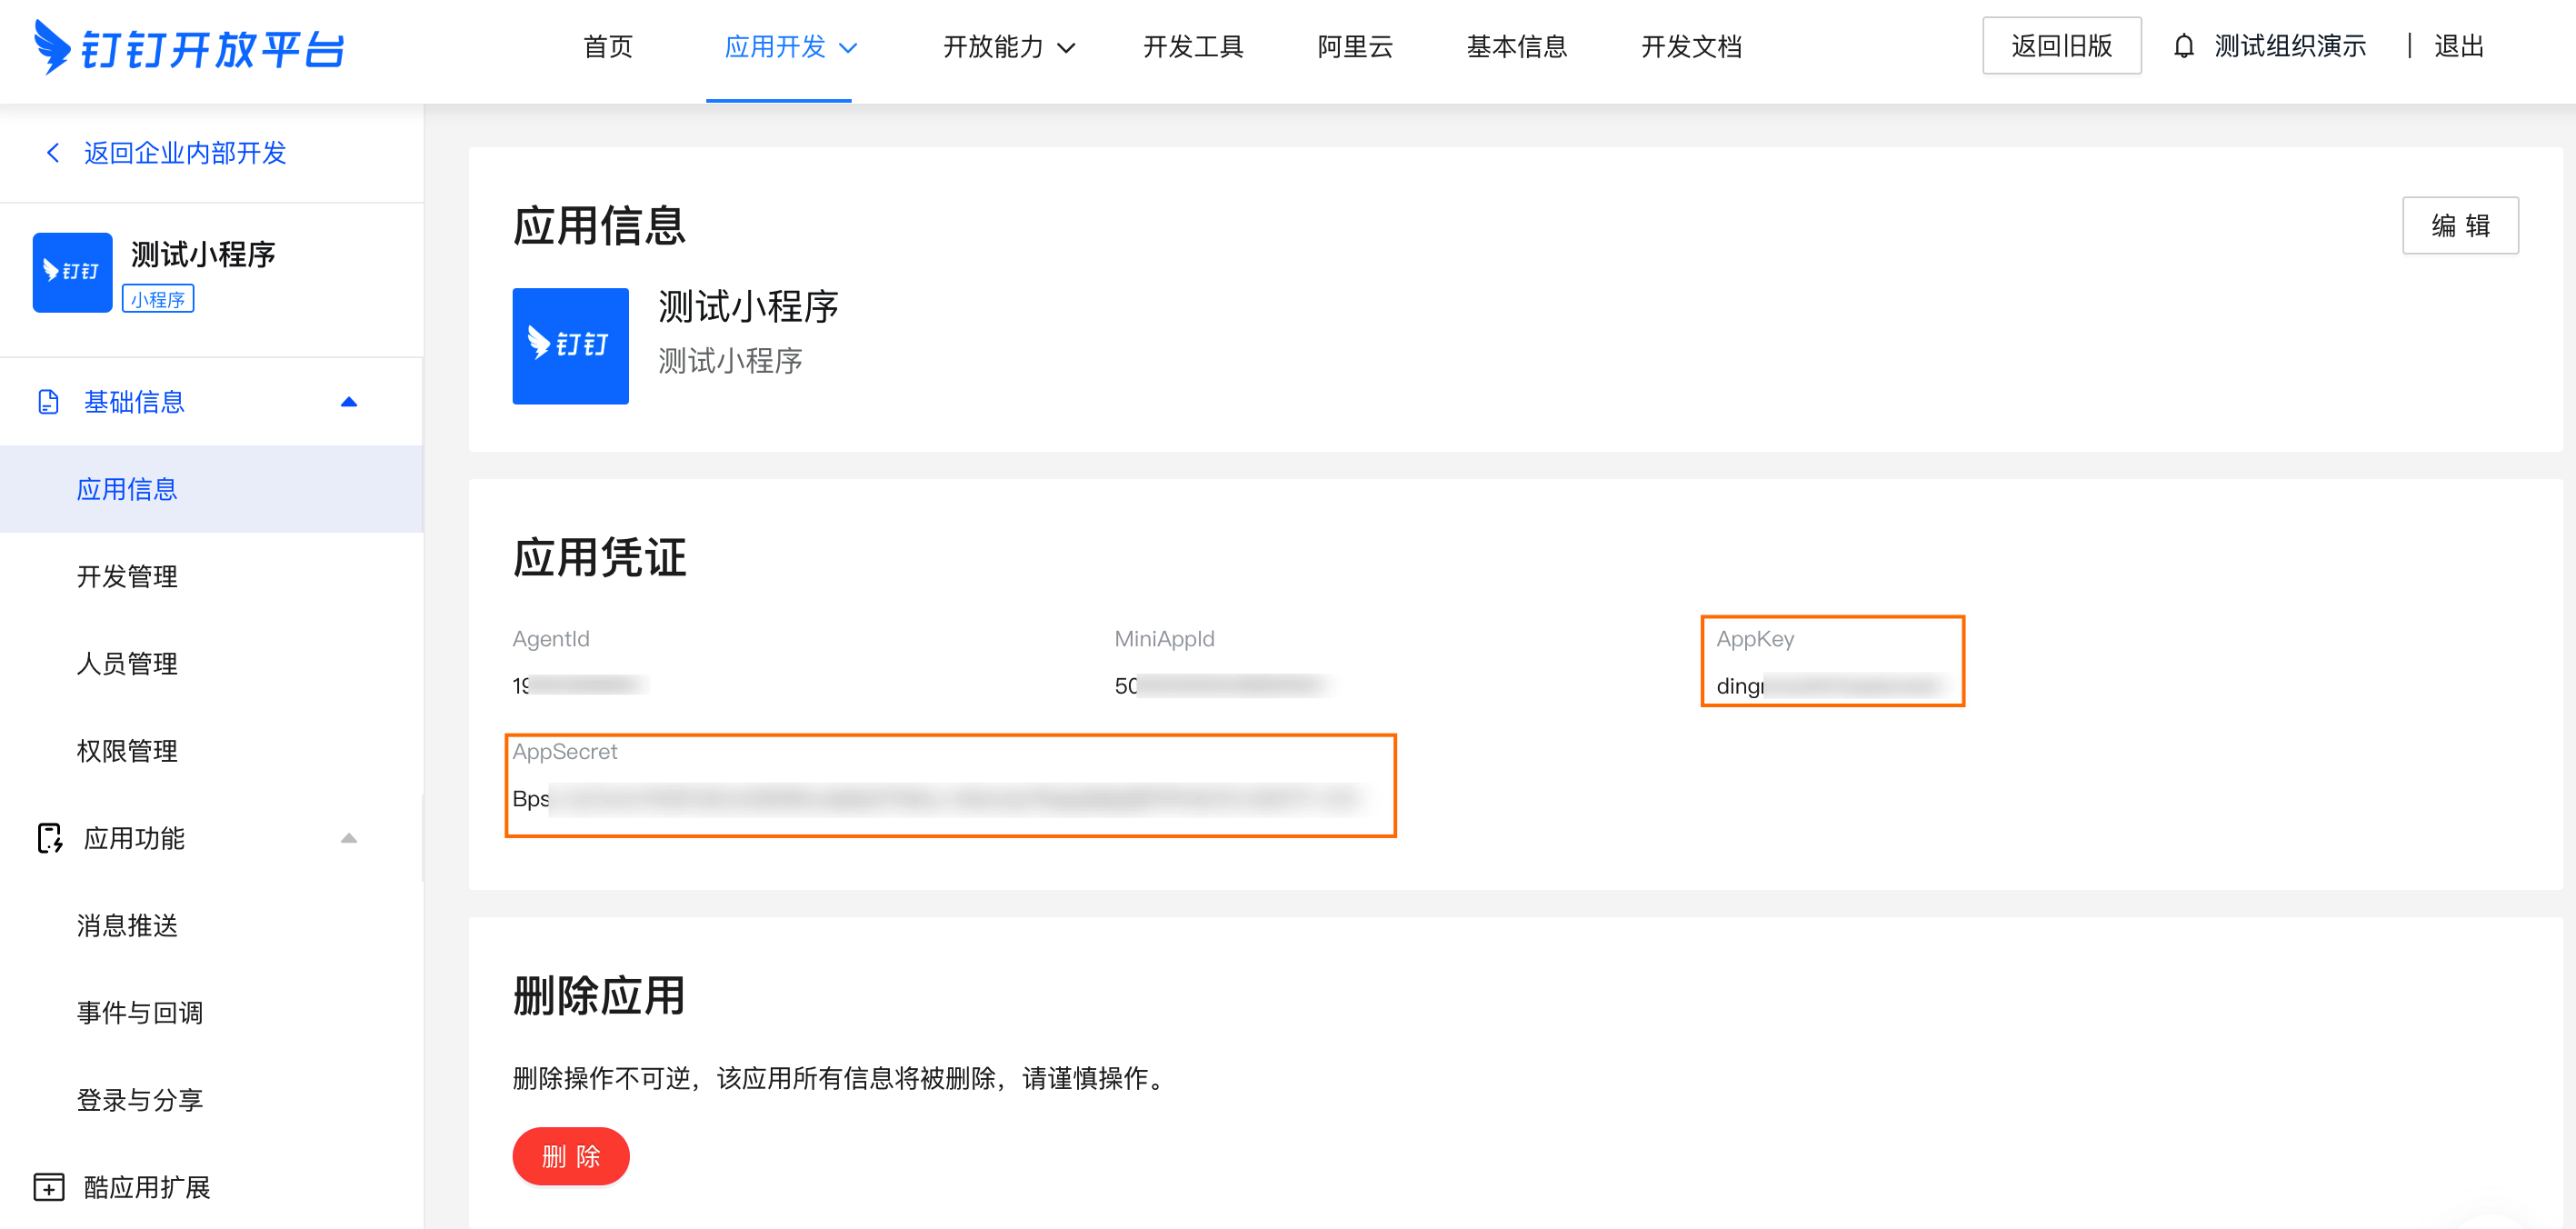Screen dimensions: 2576x1229
Task: Select 开发管理 in the sidebar
Action: point(127,576)
